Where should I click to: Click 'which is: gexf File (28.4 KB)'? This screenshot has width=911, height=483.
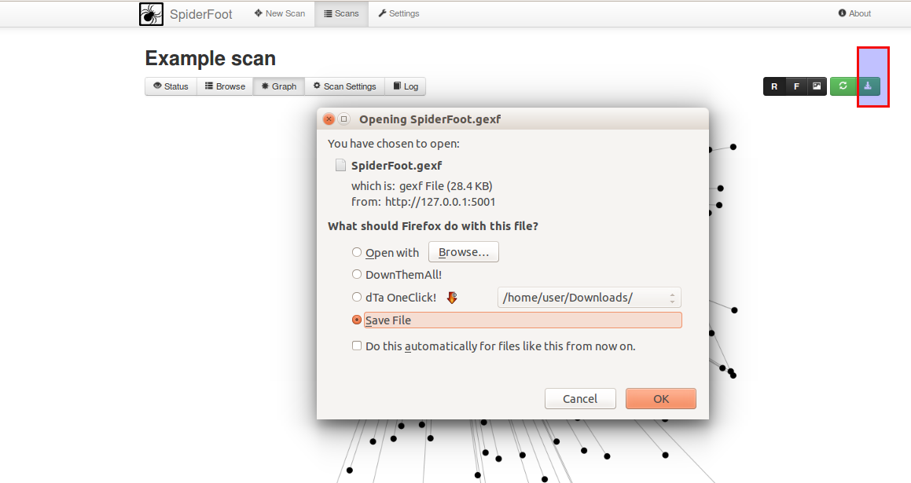tap(422, 186)
